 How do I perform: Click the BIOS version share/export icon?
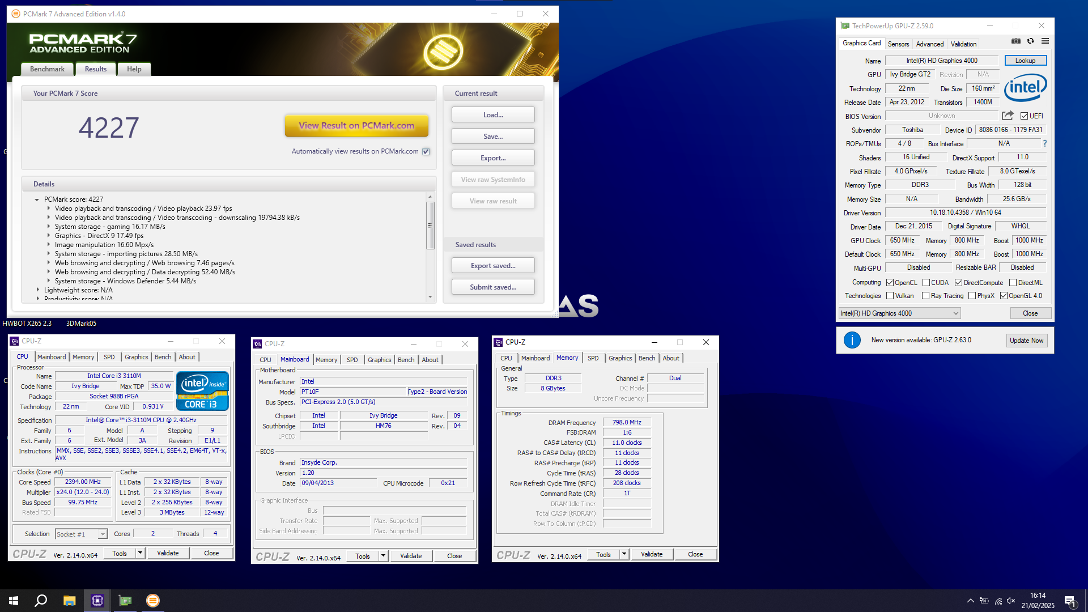(x=1008, y=116)
